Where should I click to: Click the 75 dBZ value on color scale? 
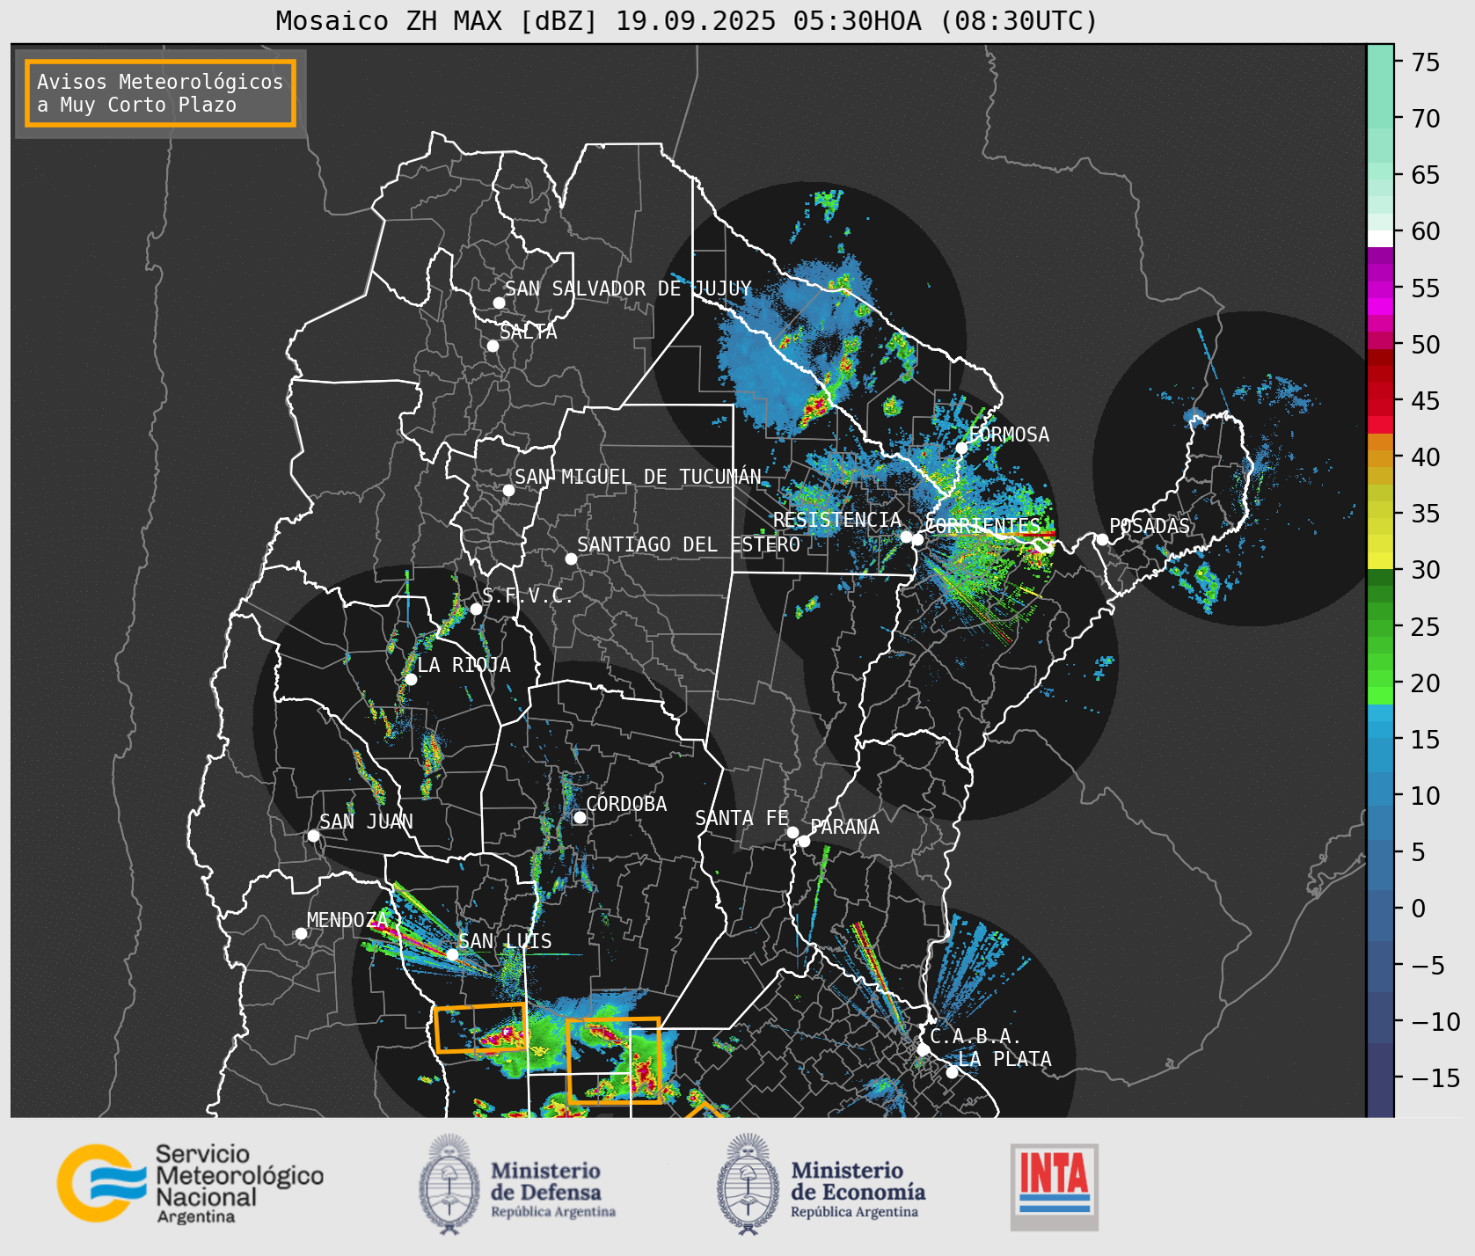[x=1426, y=62]
